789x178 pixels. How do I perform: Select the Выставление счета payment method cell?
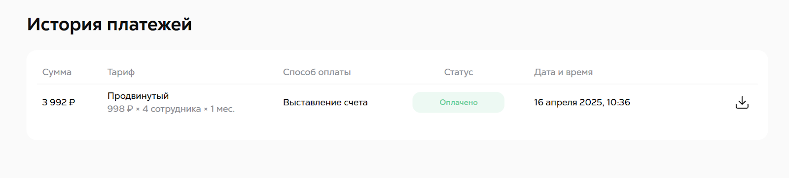(x=325, y=102)
